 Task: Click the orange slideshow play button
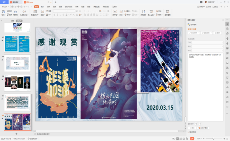point(192,139)
